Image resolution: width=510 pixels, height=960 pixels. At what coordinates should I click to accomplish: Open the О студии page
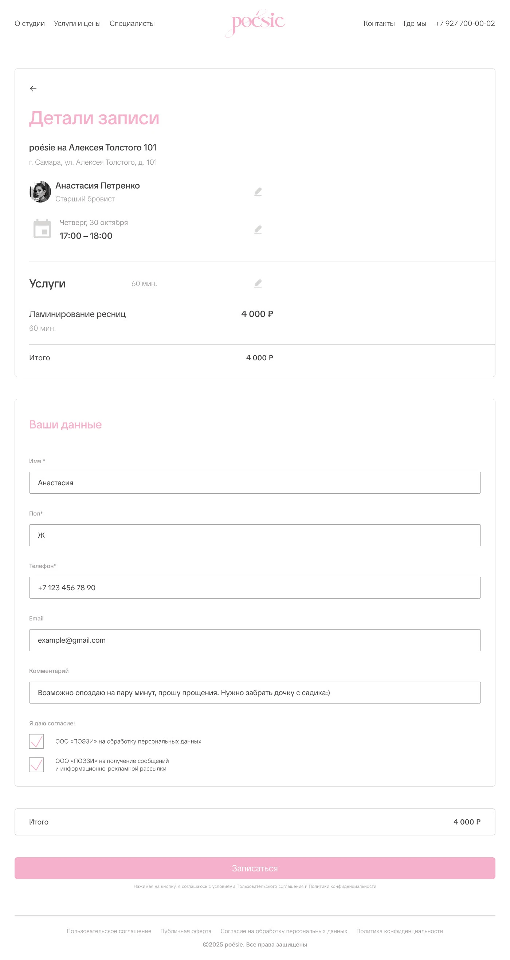coord(30,23)
